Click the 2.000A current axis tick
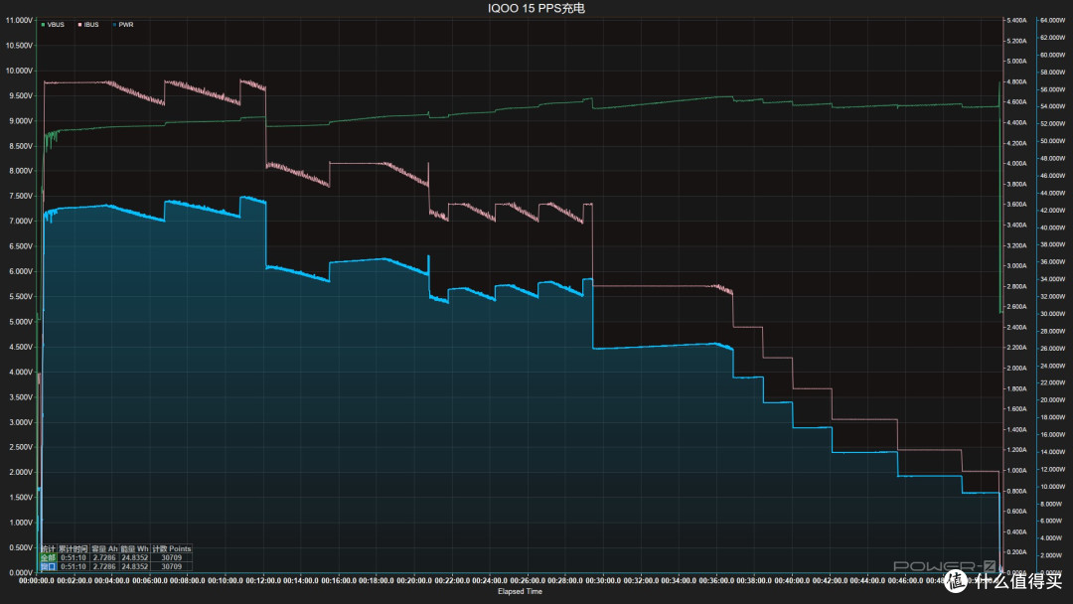The width and height of the screenshot is (1073, 604). (x=1016, y=368)
